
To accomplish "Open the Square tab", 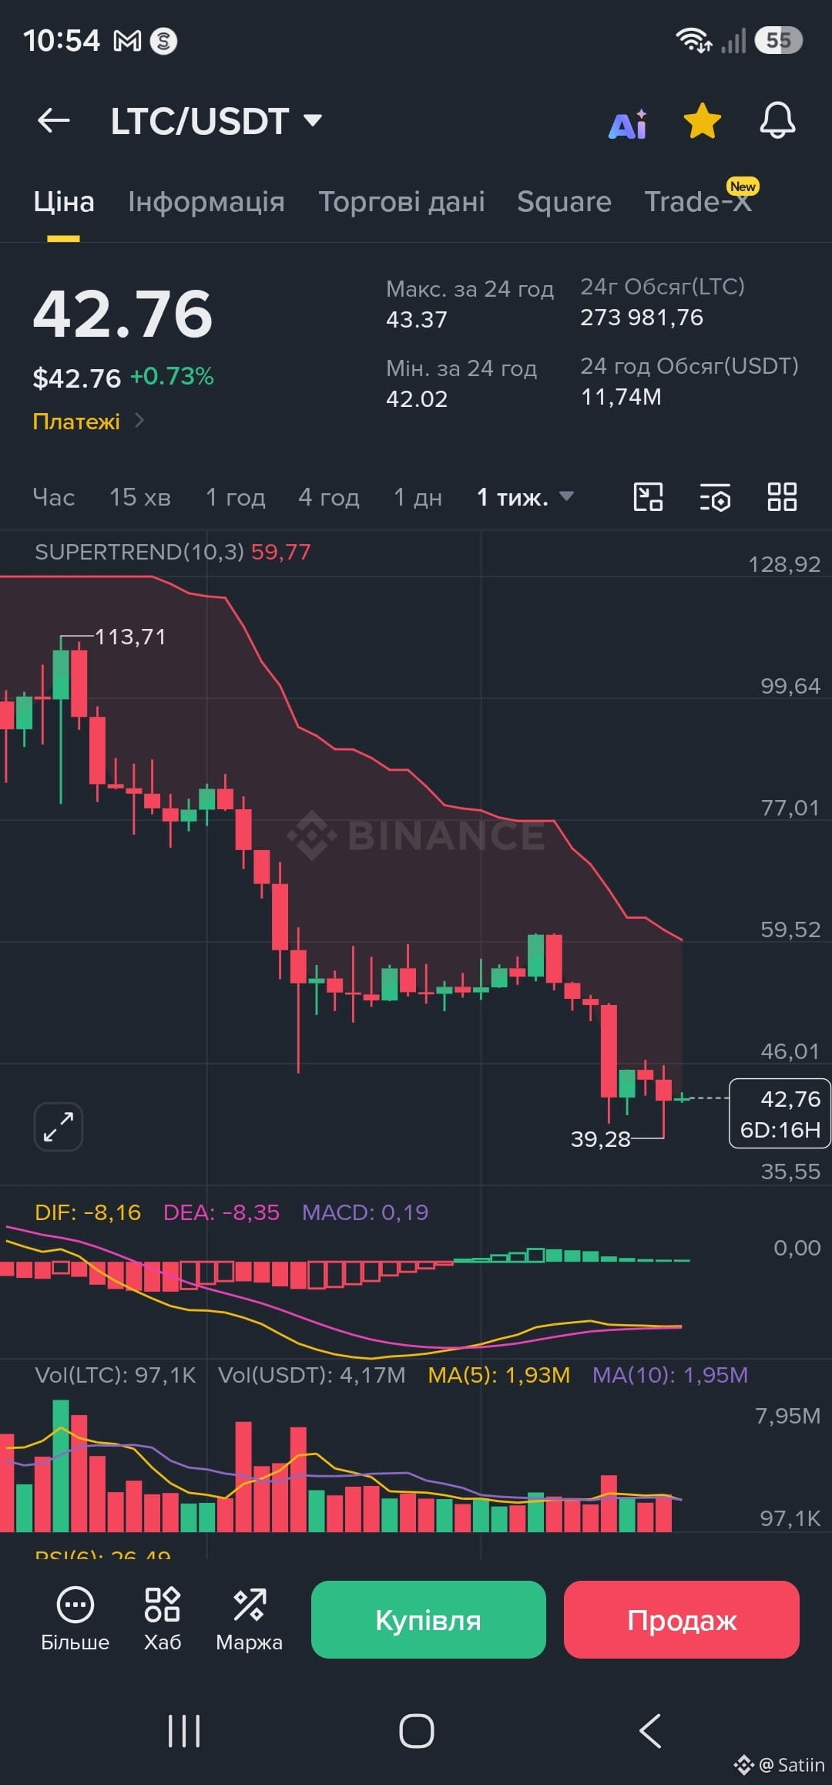I will click(564, 202).
